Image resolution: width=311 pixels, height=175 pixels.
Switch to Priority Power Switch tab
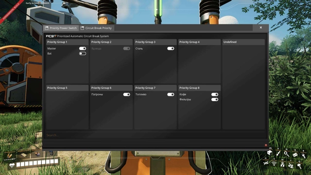61,28
